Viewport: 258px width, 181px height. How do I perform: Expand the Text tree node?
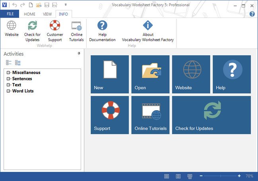(x=8, y=85)
